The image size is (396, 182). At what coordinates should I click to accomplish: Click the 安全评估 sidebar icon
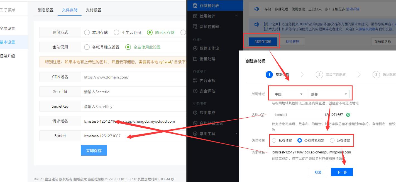[x=195, y=91]
